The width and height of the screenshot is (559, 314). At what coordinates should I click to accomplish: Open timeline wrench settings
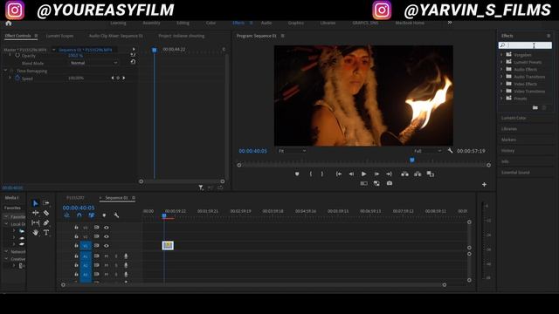pos(116,215)
